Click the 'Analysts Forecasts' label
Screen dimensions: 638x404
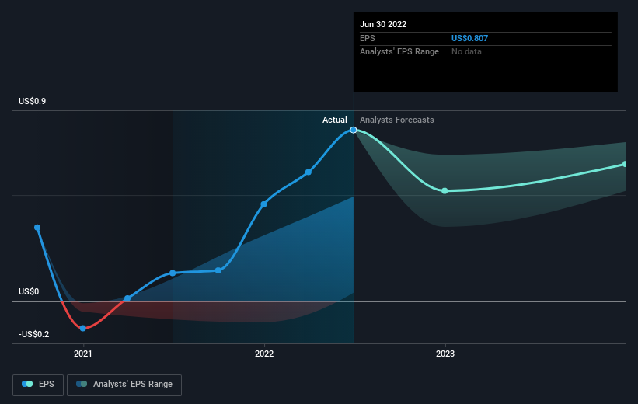click(x=397, y=120)
